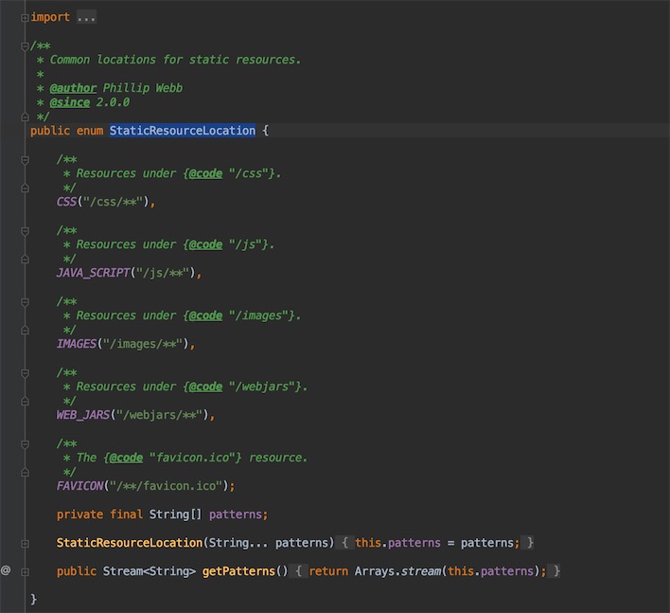
Task: Fold the CSS Javadoc comment start
Action: coord(25,160)
